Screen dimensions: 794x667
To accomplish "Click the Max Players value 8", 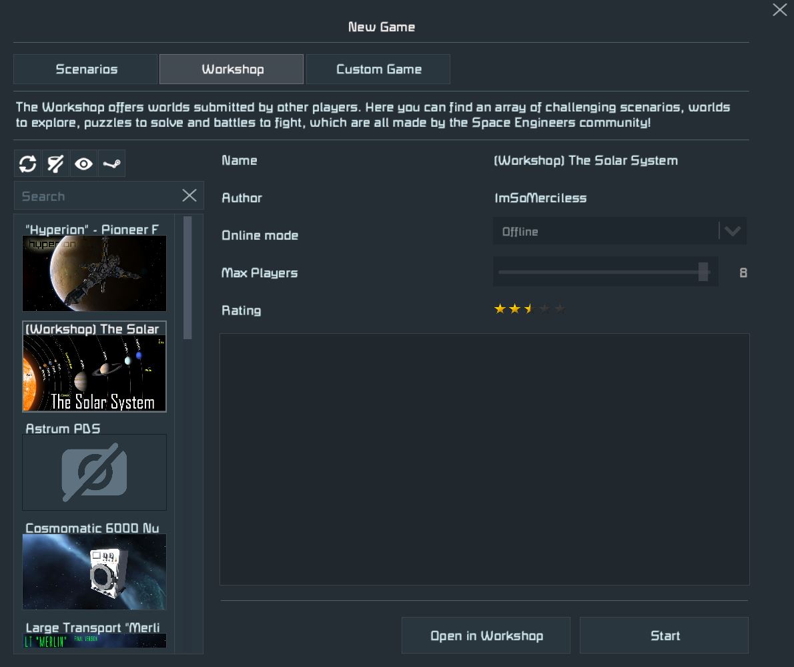I will 743,272.
